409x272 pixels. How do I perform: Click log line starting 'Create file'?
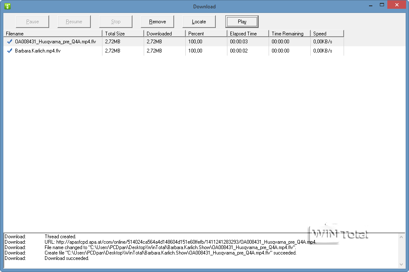tap(171, 253)
